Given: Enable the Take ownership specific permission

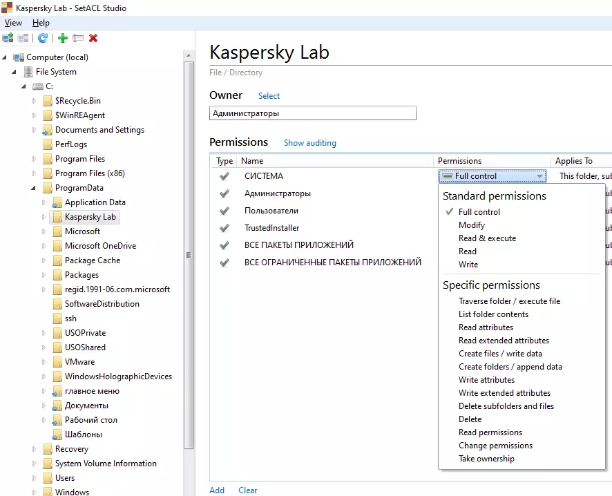Looking at the screenshot, I should pos(486,459).
